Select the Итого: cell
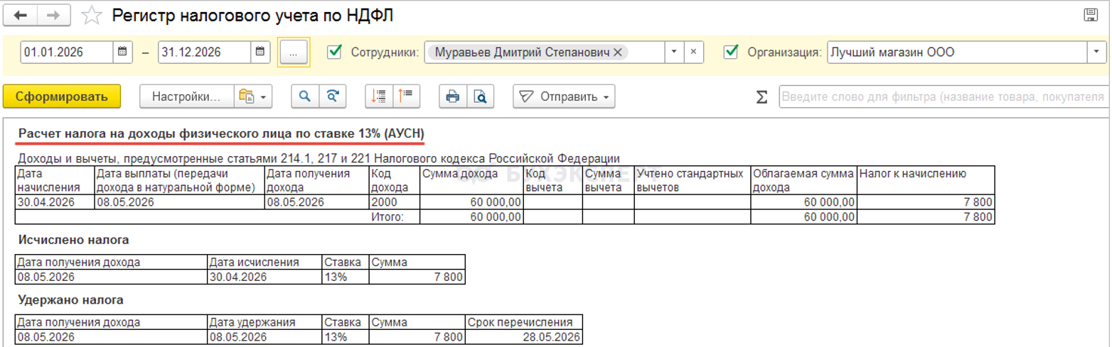The height and width of the screenshot is (347, 1112). pyautogui.click(x=395, y=216)
